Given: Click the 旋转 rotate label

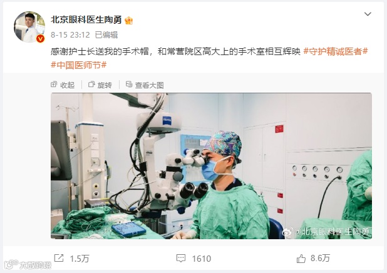Looking at the screenshot, I should [x=105, y=85].
